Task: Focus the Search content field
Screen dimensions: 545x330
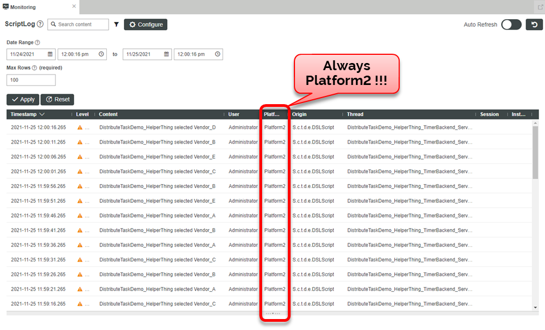Action: (78, 24)
